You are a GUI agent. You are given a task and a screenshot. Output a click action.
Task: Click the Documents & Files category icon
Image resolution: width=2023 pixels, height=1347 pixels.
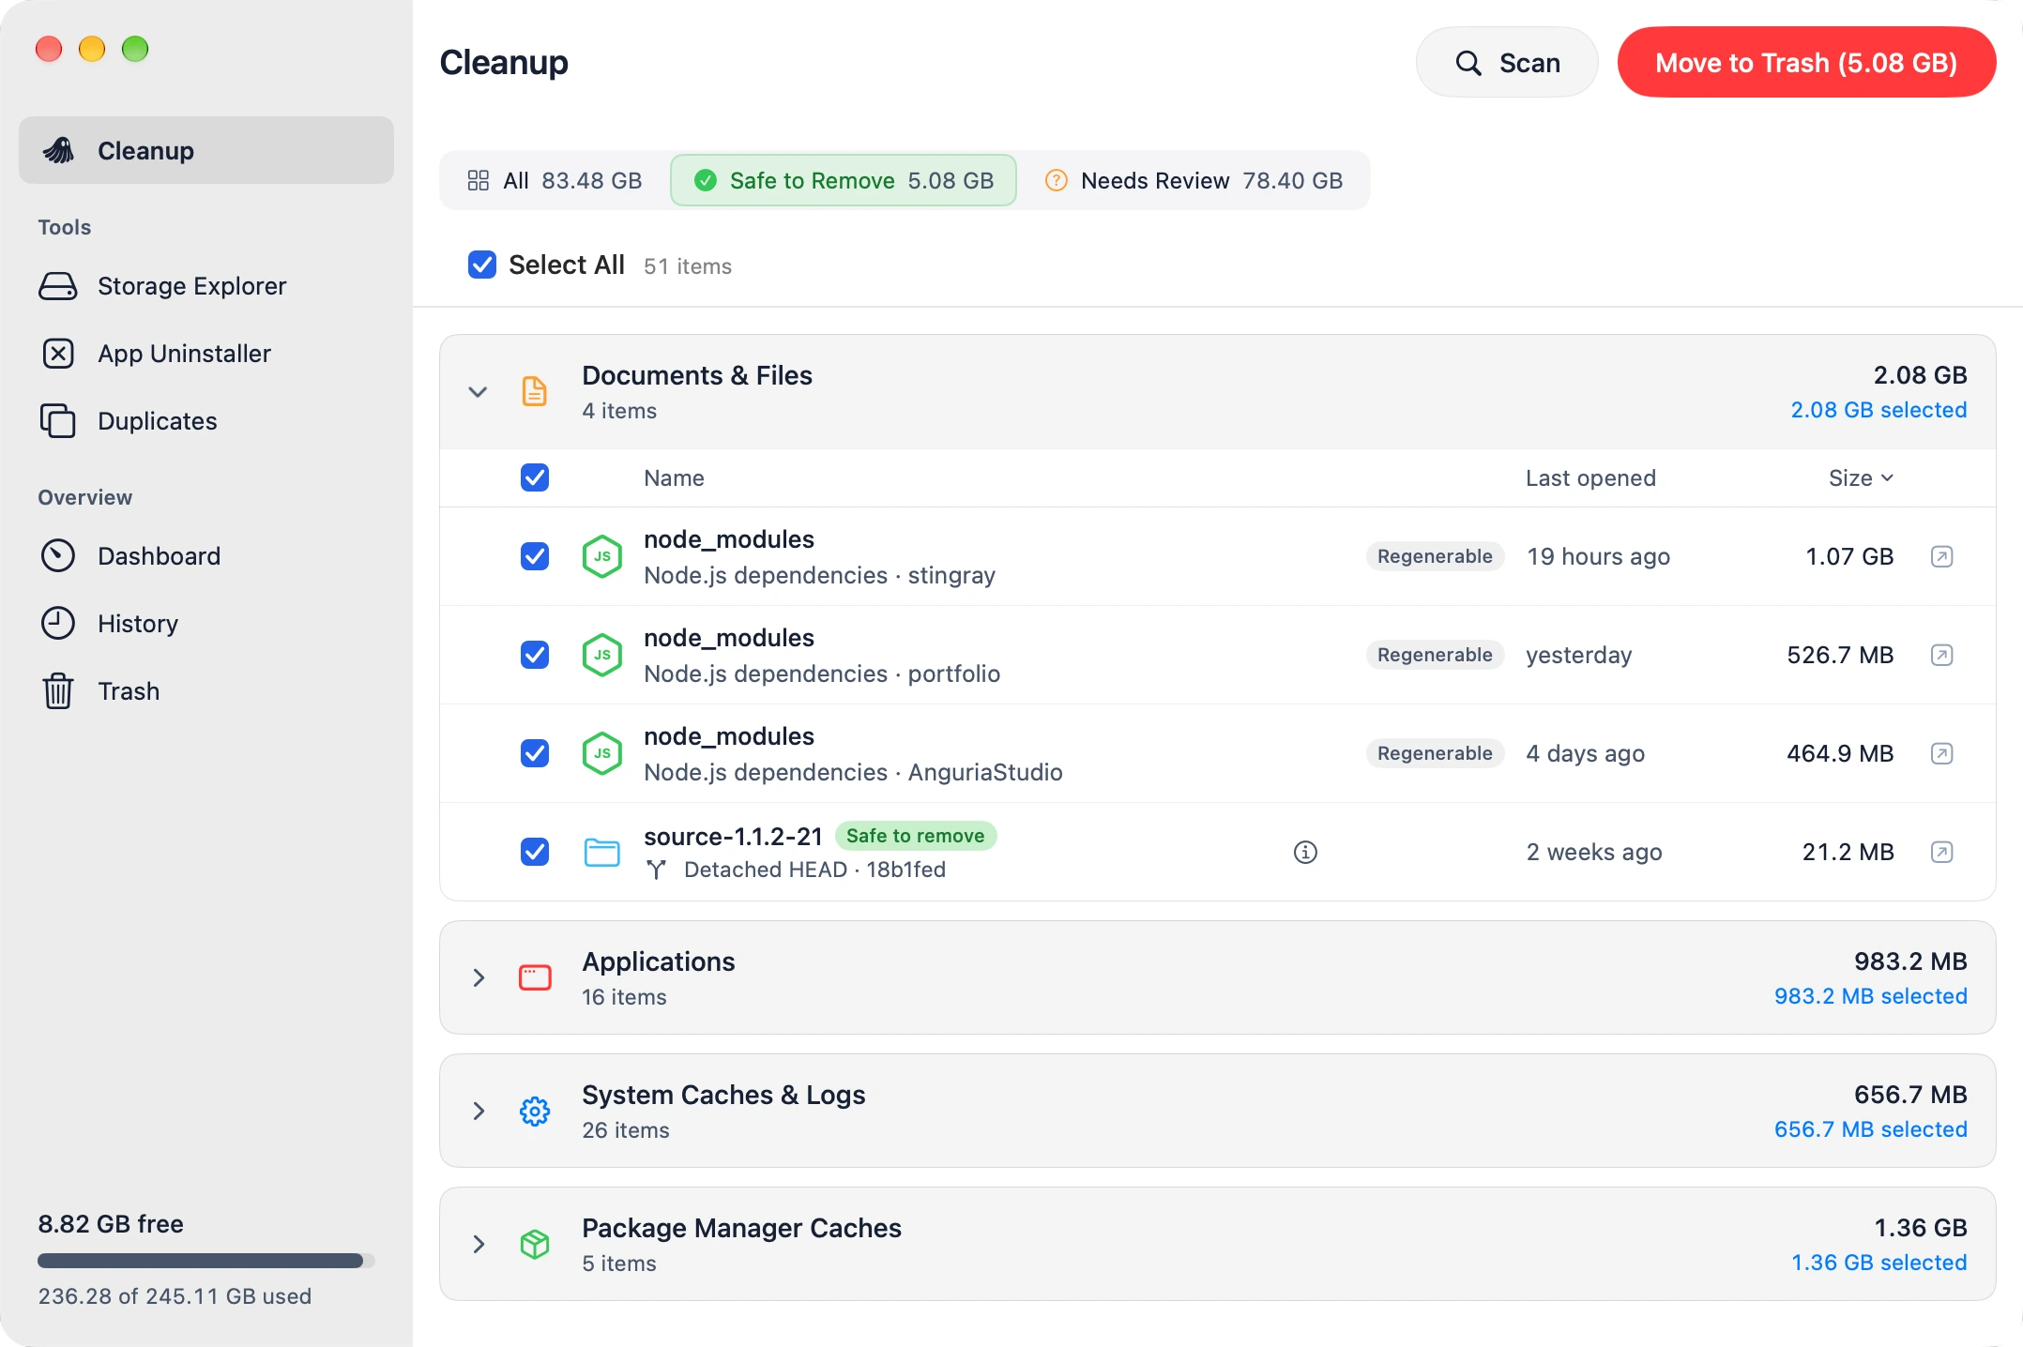click(535, 391)
